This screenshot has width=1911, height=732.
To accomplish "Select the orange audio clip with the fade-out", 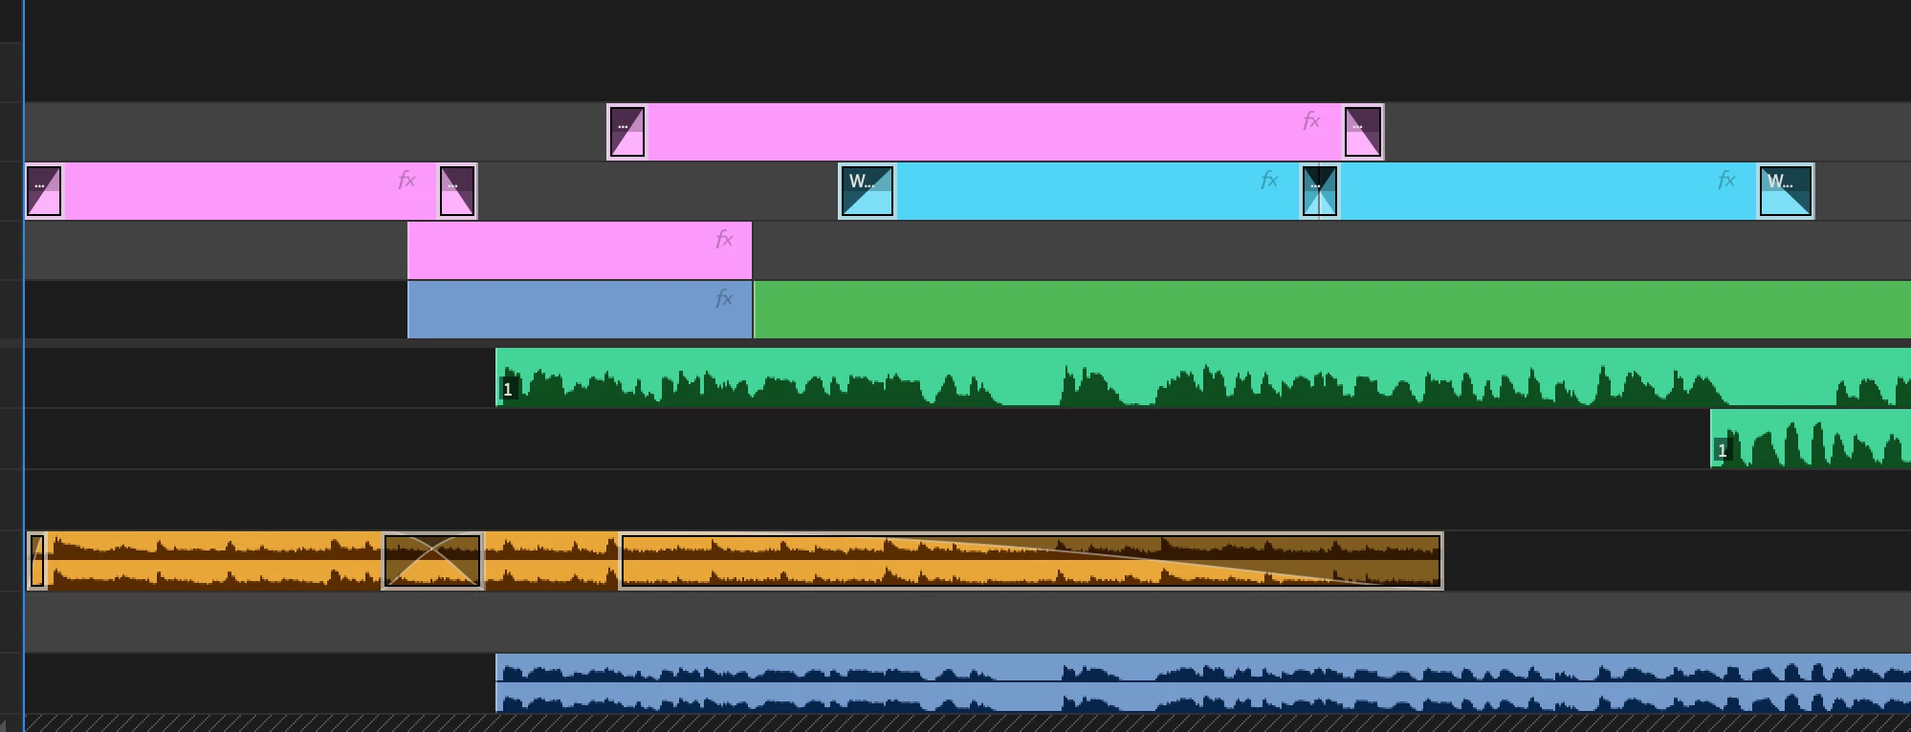I will (1031, 561).
